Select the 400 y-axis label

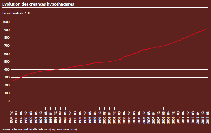click(7, 69)
